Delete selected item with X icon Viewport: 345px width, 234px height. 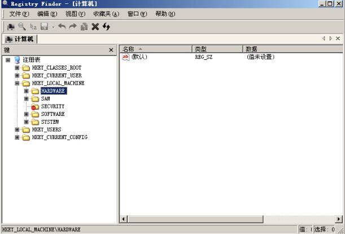95,27
